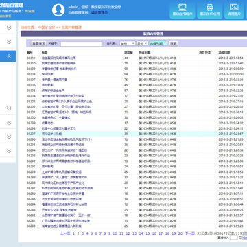Click the page jump number input box
Image resolution: width=247 pixels, height=247 pixels.
233,238
